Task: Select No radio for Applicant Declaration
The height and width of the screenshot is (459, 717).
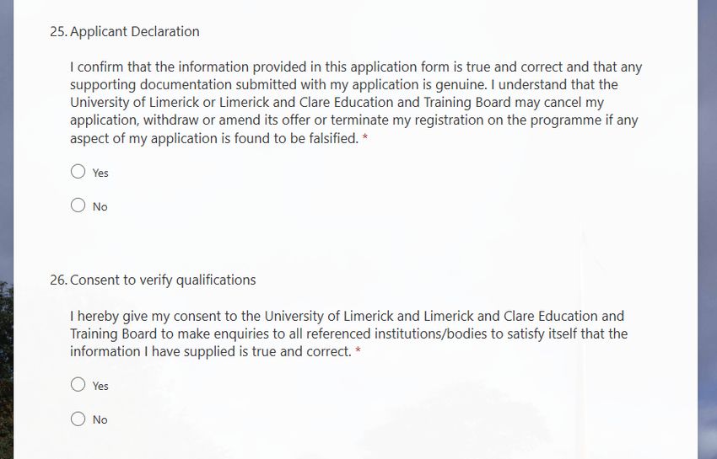Action: [x=78, y=205]
